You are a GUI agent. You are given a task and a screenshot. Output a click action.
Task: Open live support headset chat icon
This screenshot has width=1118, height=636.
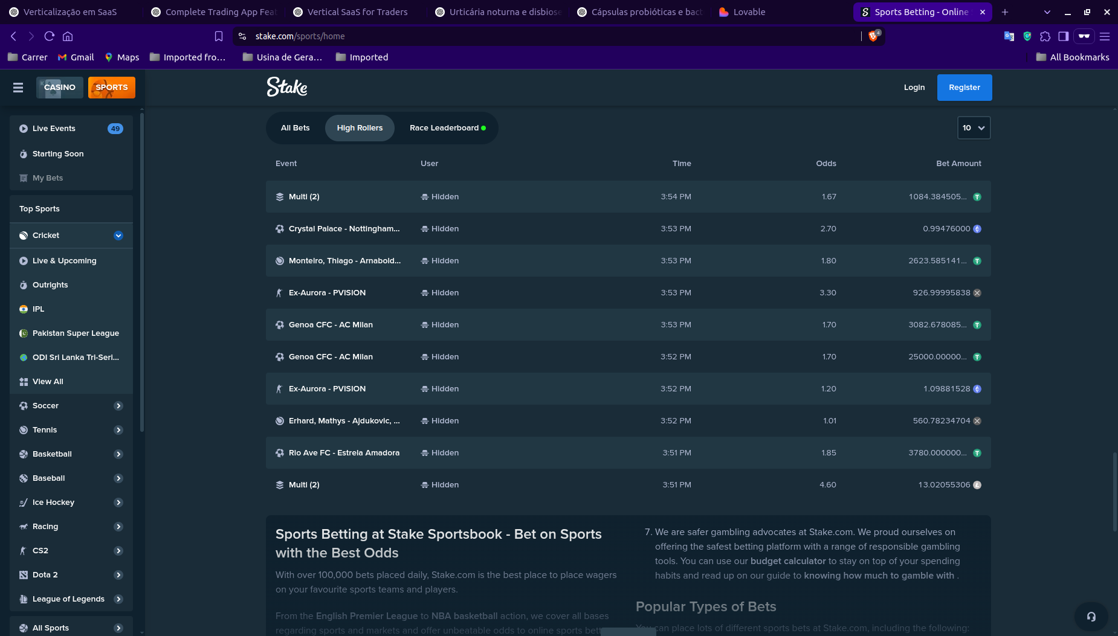(x=1091, y=616)
